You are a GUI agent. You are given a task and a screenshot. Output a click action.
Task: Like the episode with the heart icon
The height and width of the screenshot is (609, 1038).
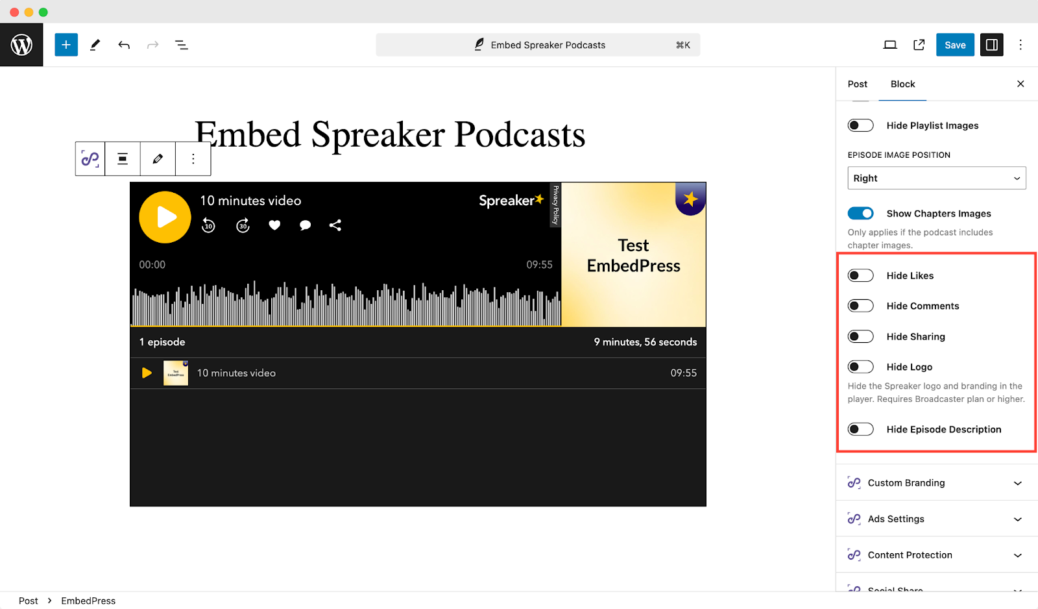click(274, 225)
